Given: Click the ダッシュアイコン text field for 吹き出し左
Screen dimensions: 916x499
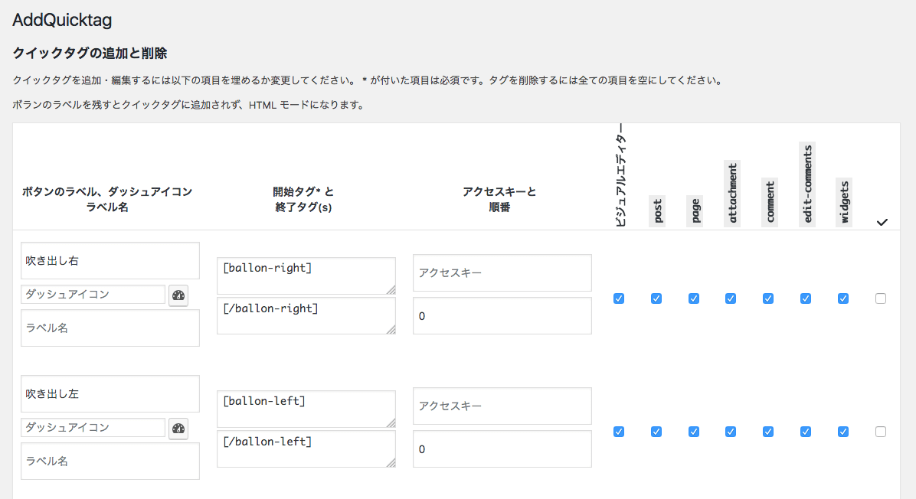Looking at the screenshot, I should (92, 427).
